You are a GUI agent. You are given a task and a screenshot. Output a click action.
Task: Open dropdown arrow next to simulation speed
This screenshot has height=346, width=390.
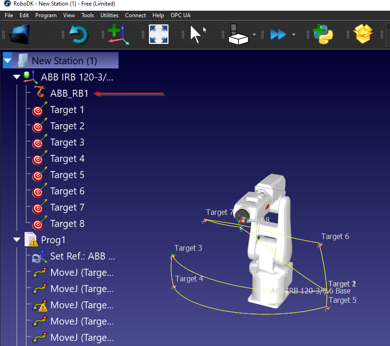point(293,34)
